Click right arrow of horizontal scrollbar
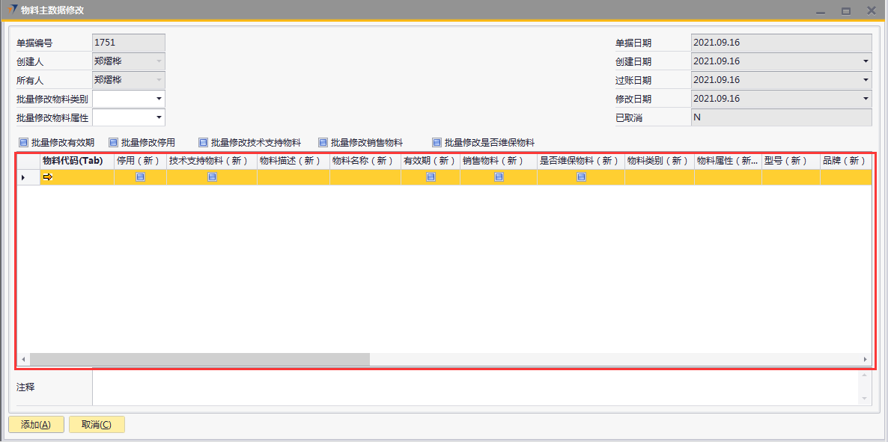Screen dimensions: 888x442 tap(866, 360)
